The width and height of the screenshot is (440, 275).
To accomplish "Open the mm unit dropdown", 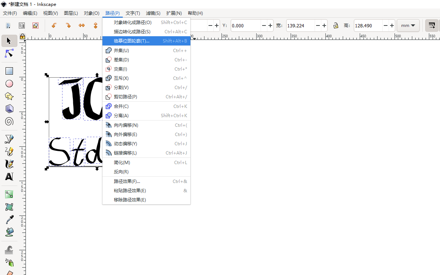I will click(408, 26).
